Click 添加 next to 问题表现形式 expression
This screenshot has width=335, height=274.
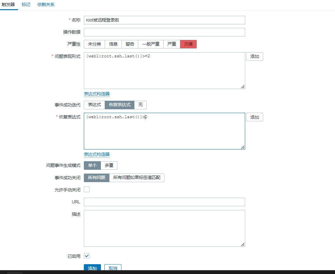[x=254, y=57]
